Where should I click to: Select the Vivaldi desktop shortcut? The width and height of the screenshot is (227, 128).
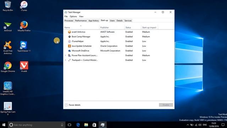24,67
